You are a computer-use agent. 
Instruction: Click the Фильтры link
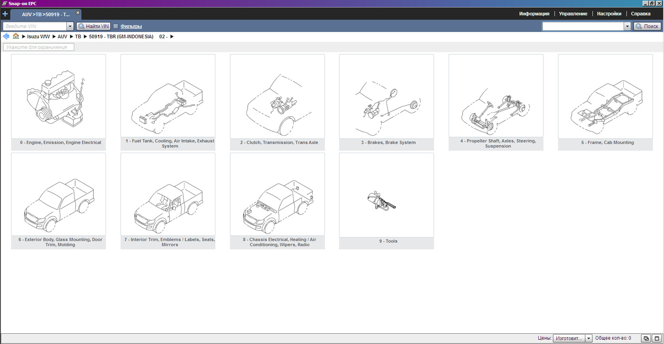tap(131, 26)
